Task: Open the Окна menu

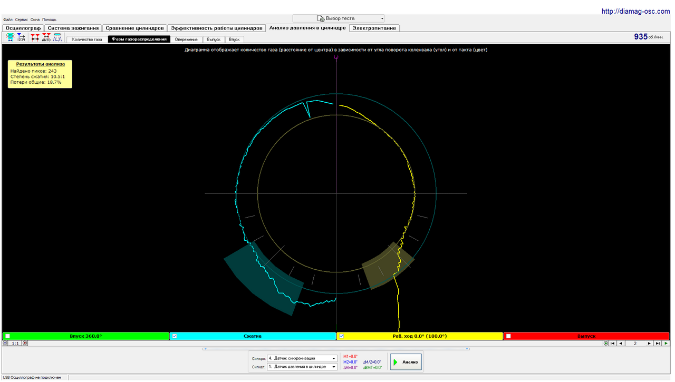Action: [x=35, y=19]
